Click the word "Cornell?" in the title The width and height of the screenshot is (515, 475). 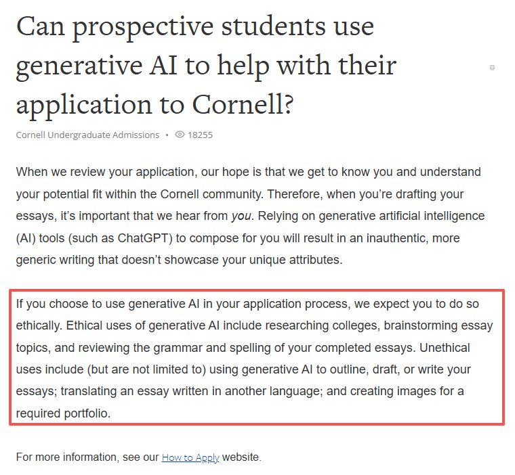point(243,105)
